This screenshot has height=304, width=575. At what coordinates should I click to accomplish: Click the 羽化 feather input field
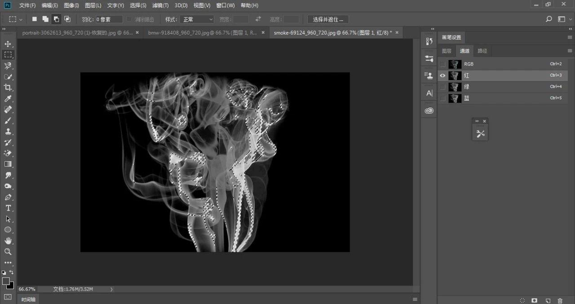(109, 19)
